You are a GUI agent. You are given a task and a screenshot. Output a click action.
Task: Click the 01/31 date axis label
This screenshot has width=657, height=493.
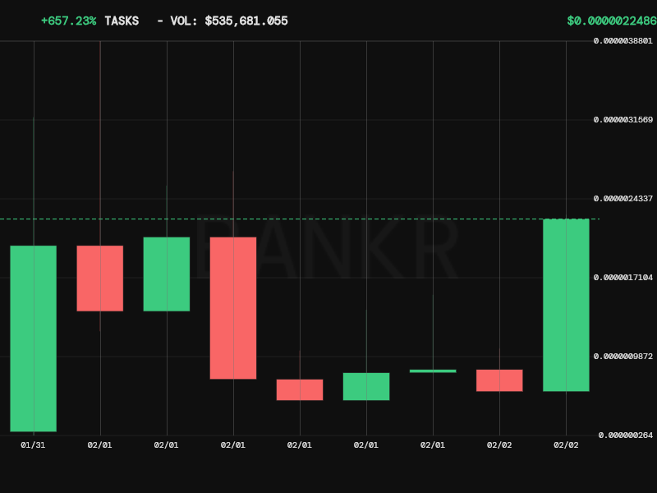33,445
